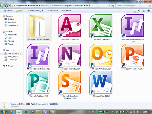Select the Microsoft OneNote 2010 shortcut
Screen dimensions: 152x114
pos(70,57)
